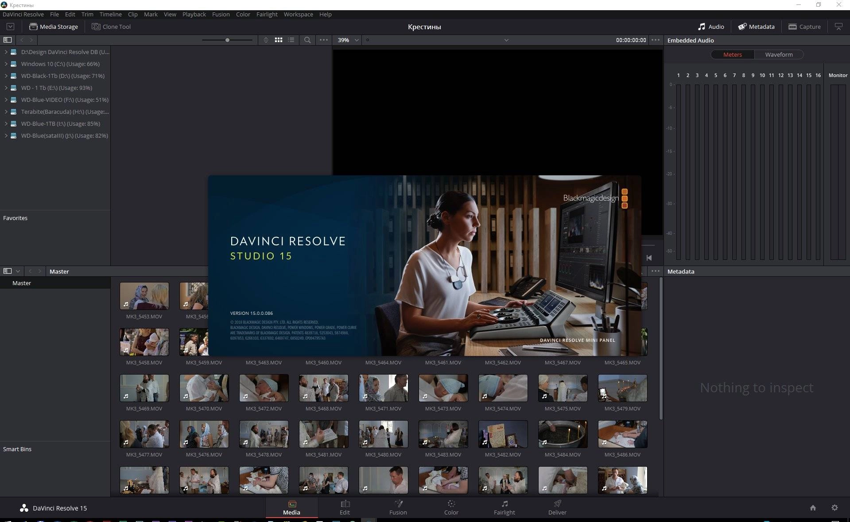This screenshot has width=850, height=522.
Task: Expand the D:\Design DaVinci Resolve DB entry
Action: pyautogui.click(x=6, y=52)
